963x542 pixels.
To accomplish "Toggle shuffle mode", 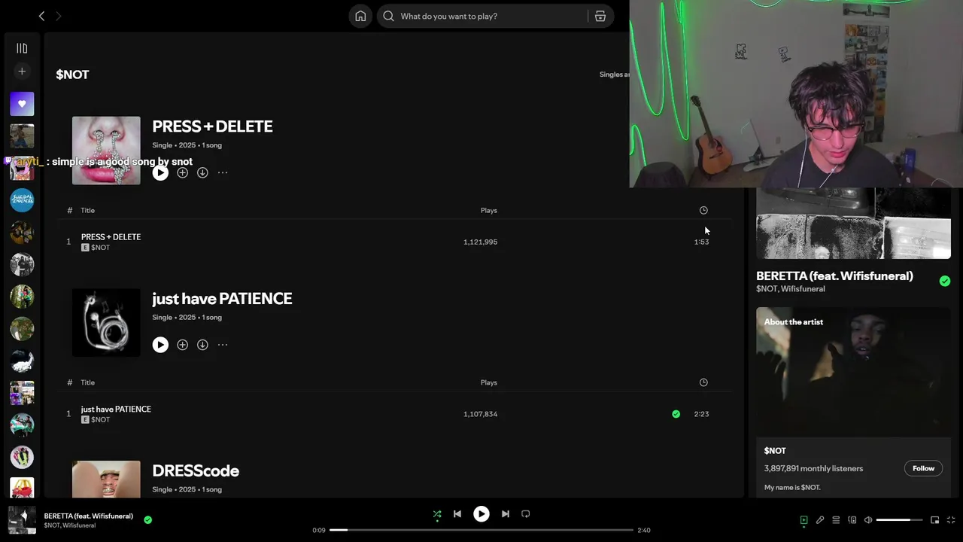I will [437, 514].
